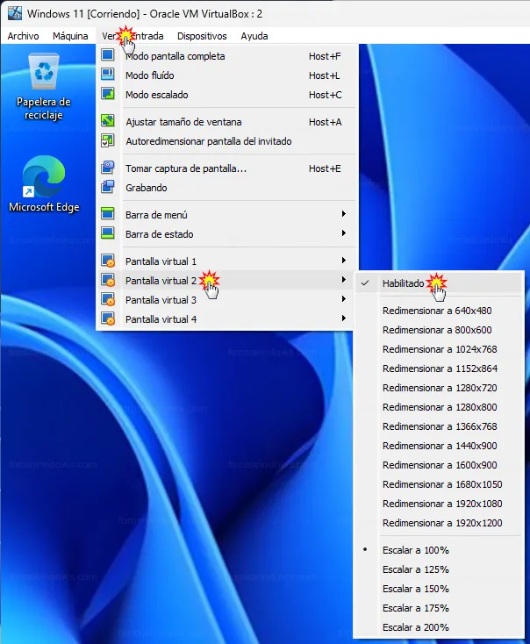This screenshot has height=644, width=530.
Task: Select Redimensionar a 1152x864
Action: 439,369
